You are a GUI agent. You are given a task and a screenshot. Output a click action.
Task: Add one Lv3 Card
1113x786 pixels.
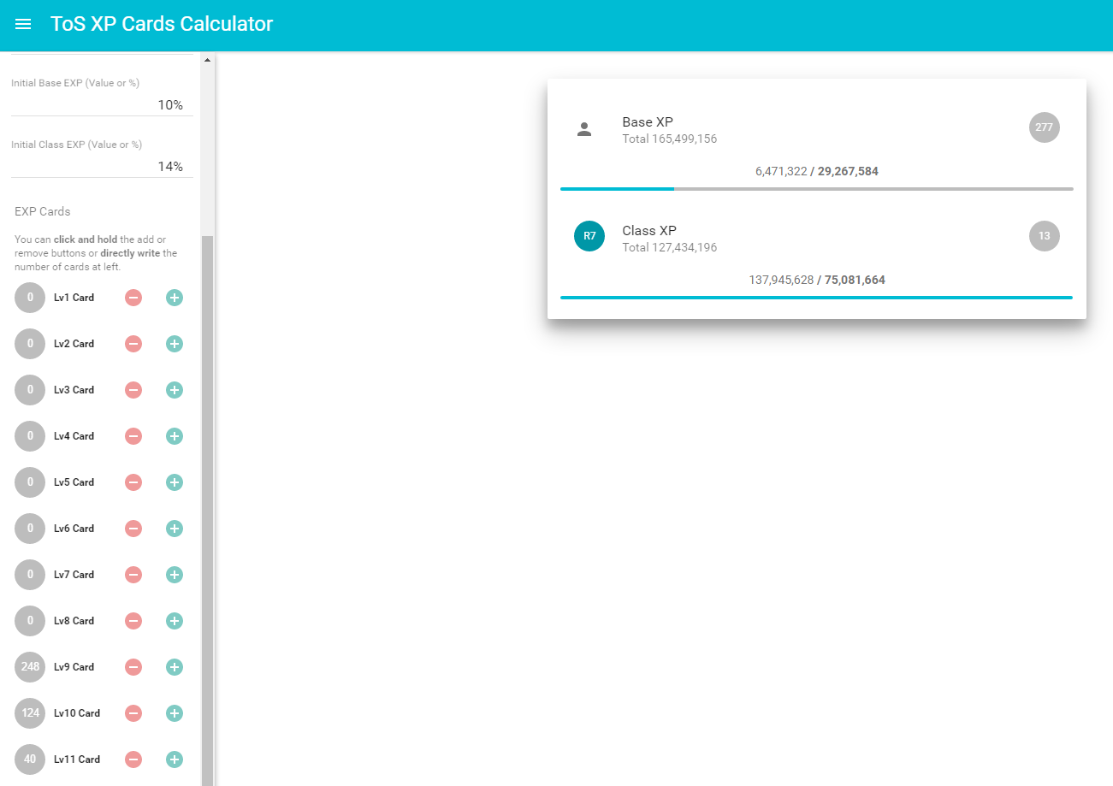coord(175,390)
